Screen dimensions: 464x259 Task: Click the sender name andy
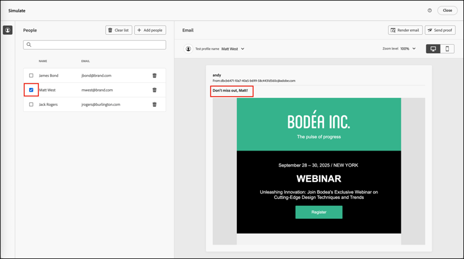217,75
